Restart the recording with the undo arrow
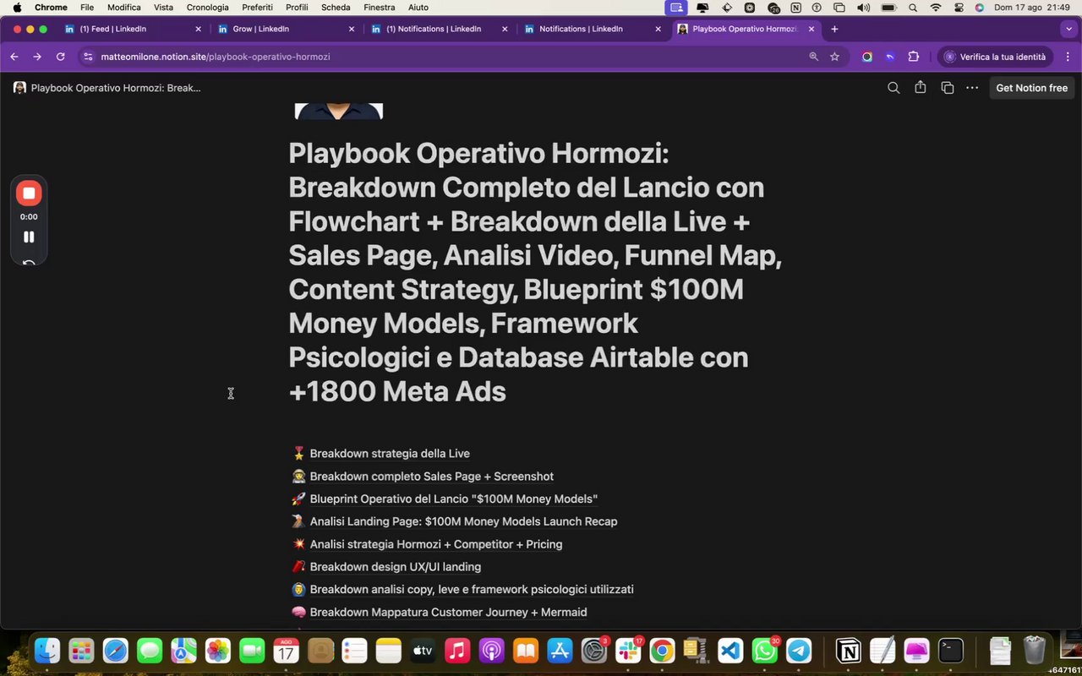The image size is (1082, 676). coord(29,264)
